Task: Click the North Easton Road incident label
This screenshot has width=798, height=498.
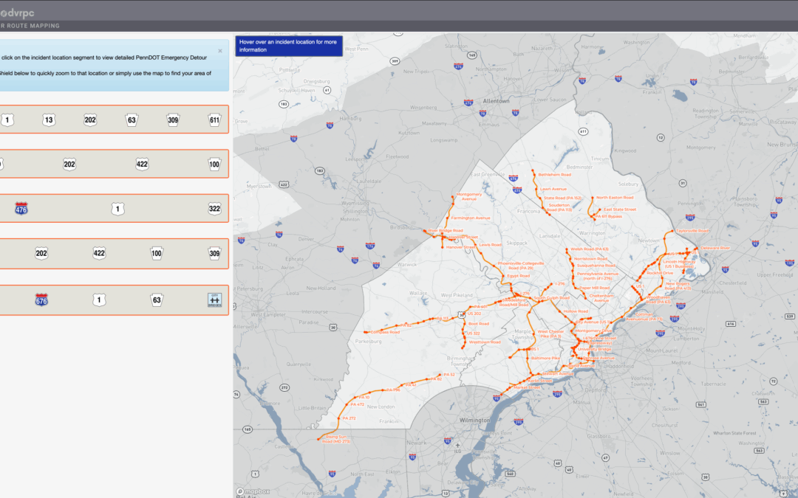Action: 615,198
